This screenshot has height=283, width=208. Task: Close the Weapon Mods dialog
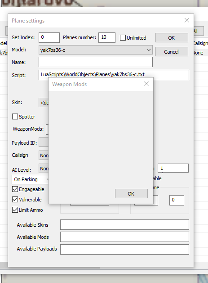(x=146, y=84)
